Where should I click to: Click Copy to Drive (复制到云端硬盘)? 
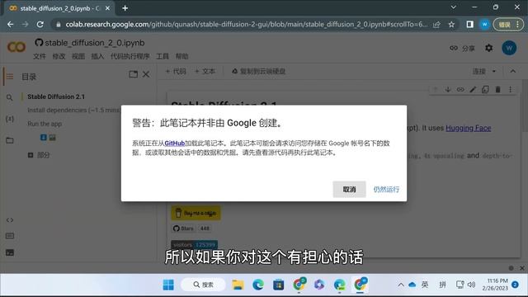(x=258, y=71)
